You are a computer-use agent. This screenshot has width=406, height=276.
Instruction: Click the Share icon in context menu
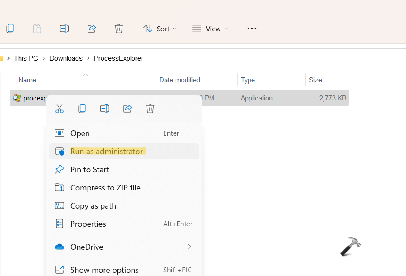127,109
